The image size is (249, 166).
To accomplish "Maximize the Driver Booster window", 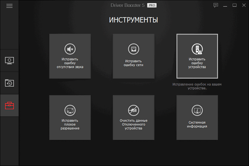I will 234,5.
